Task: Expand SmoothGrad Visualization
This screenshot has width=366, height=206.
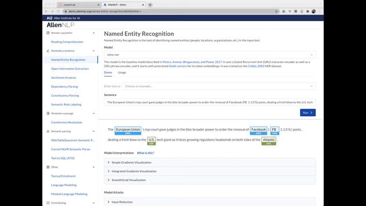Action: click(x=210, y=180)
